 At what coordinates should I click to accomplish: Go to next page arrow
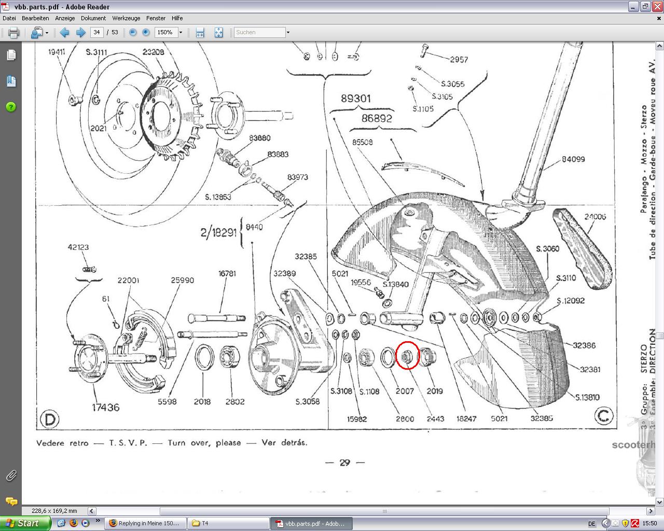(80, 33)
